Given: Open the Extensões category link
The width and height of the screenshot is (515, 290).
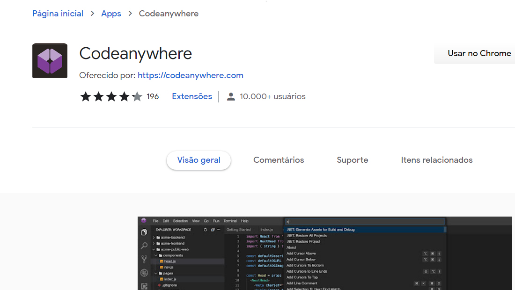Looking at the screenshot, I should pos(192,96).
